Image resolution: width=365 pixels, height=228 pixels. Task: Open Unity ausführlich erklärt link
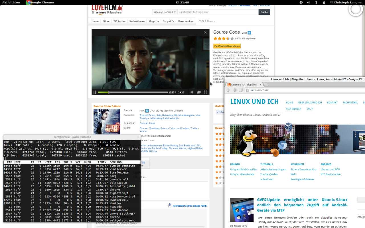(x=244, y=169)
